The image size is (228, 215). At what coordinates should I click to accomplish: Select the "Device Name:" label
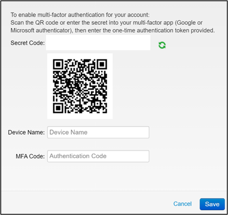26,132
